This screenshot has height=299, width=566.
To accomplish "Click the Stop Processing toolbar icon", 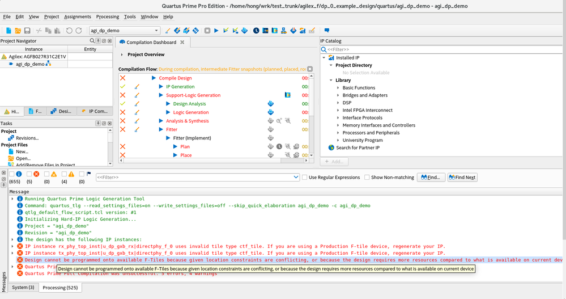I will (207, 30).
